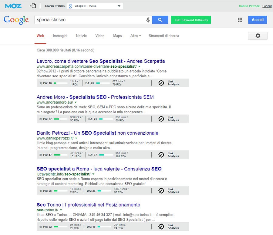Click Link Analysis compass icon for result 1

coord(161,83)
